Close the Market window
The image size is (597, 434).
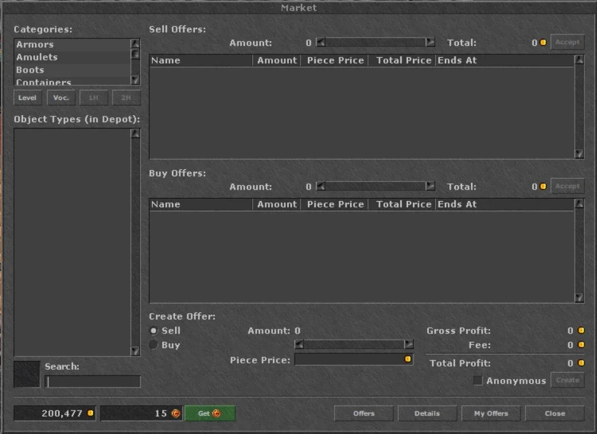tap(555, 414)
